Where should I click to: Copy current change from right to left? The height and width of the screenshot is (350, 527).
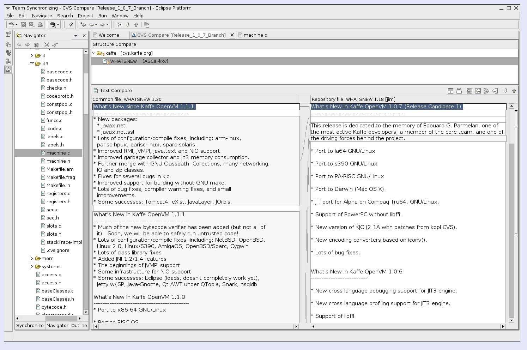point(495,91)
